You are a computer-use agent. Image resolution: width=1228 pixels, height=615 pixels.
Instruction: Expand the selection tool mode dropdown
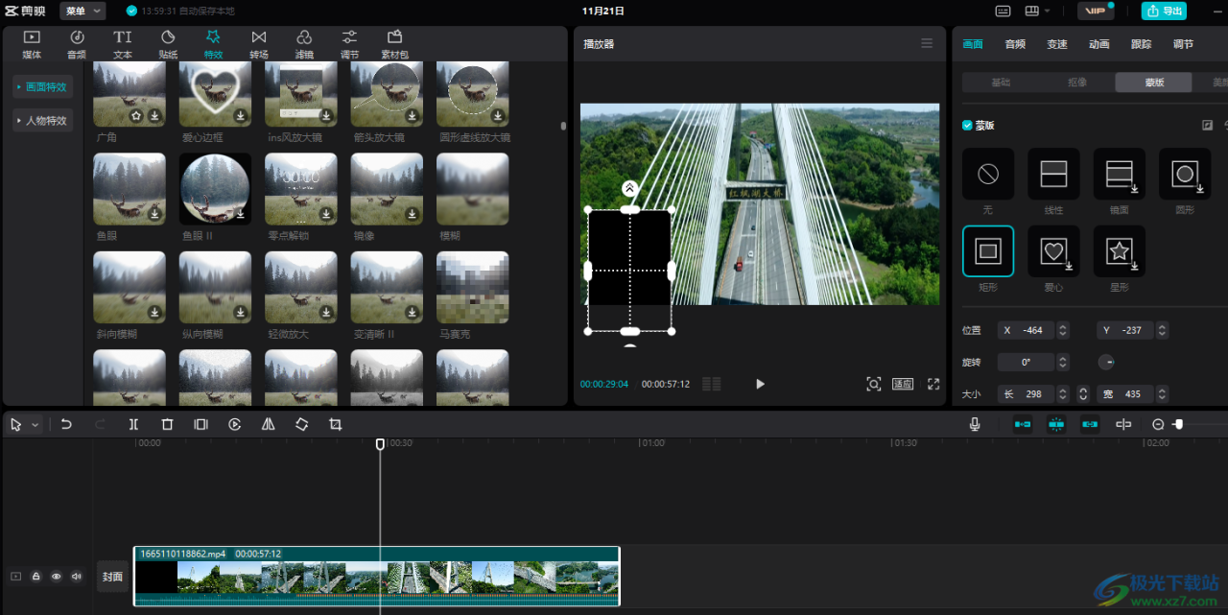point(35,424)
